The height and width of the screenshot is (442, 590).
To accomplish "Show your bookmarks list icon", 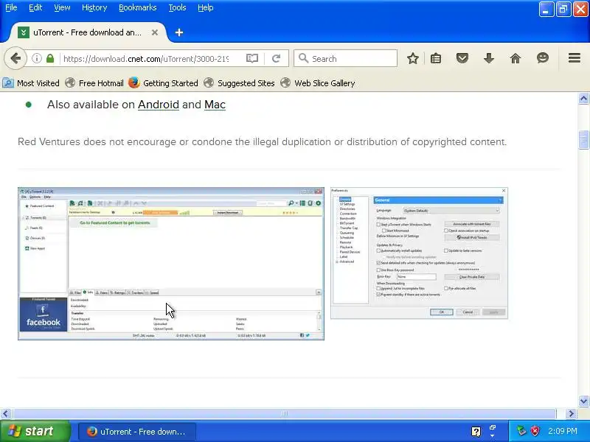I will coord(436,58).
